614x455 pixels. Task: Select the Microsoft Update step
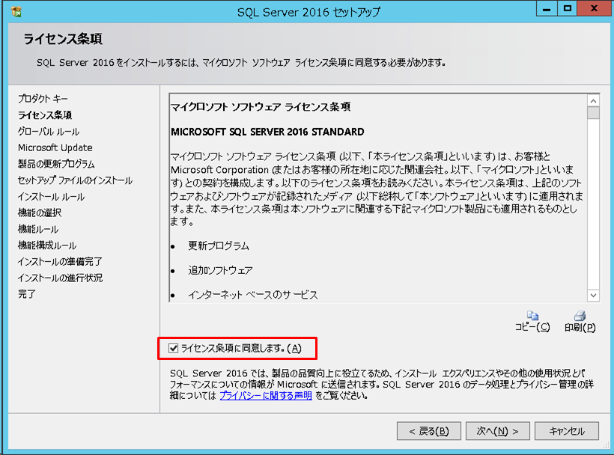[55, 147]
